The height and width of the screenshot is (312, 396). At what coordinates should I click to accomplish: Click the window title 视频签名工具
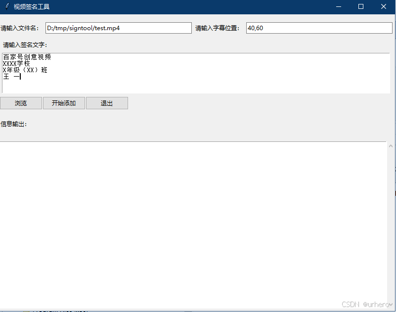coord(32,7)
